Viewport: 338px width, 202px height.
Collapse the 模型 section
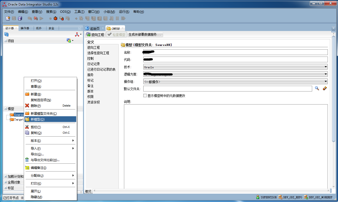[6, 109]
